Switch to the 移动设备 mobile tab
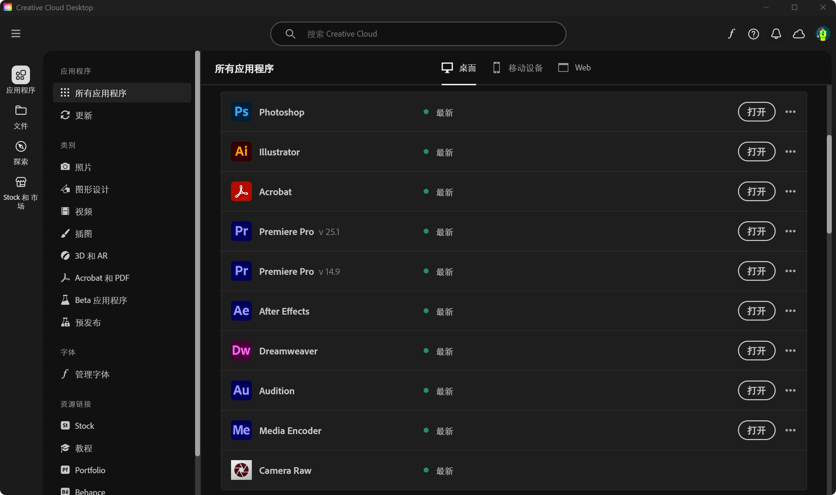Screen dimensions: 836x495 518,68
